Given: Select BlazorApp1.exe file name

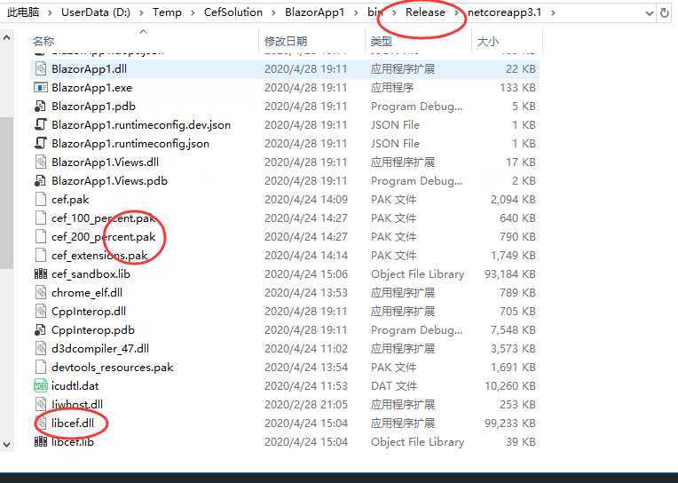Looking at the screenshot, I should click(91, 88).
